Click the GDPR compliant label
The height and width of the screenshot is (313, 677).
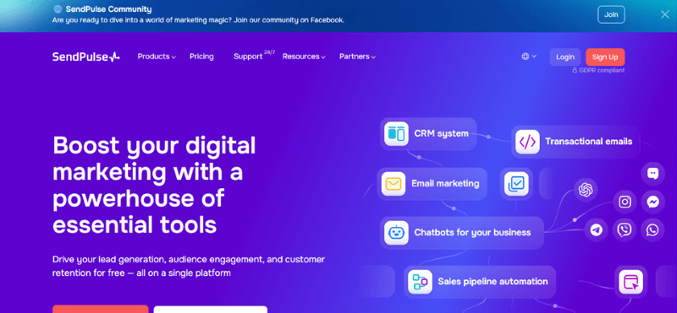click(x=598, y=70)
